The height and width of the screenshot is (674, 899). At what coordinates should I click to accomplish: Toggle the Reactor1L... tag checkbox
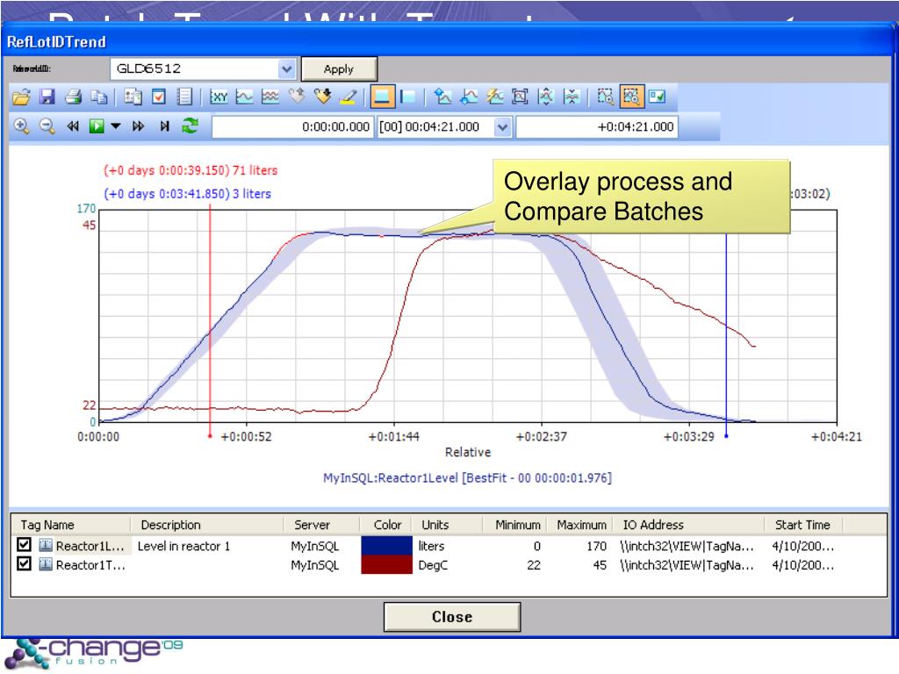[24, 544]
